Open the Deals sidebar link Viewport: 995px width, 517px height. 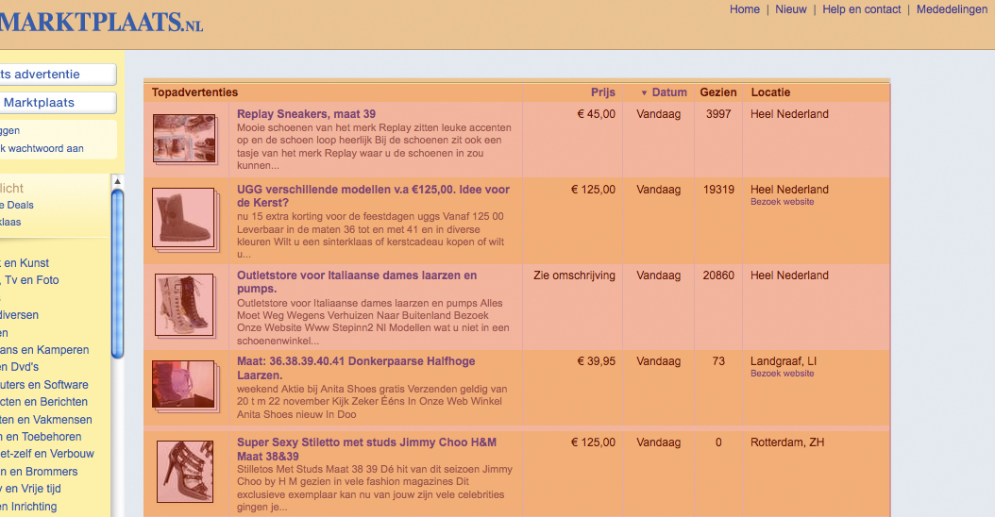17,206
